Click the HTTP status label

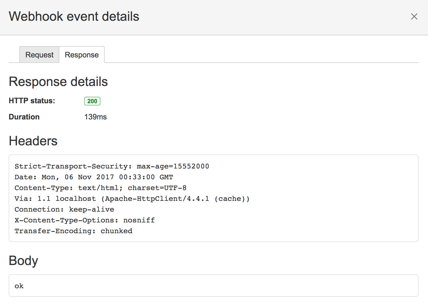point(32,101)
